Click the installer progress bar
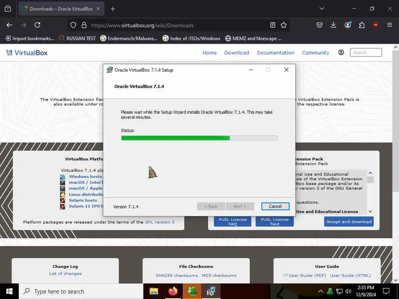The height and width of the screenshot is (299, 399). (x=199, y=138)
